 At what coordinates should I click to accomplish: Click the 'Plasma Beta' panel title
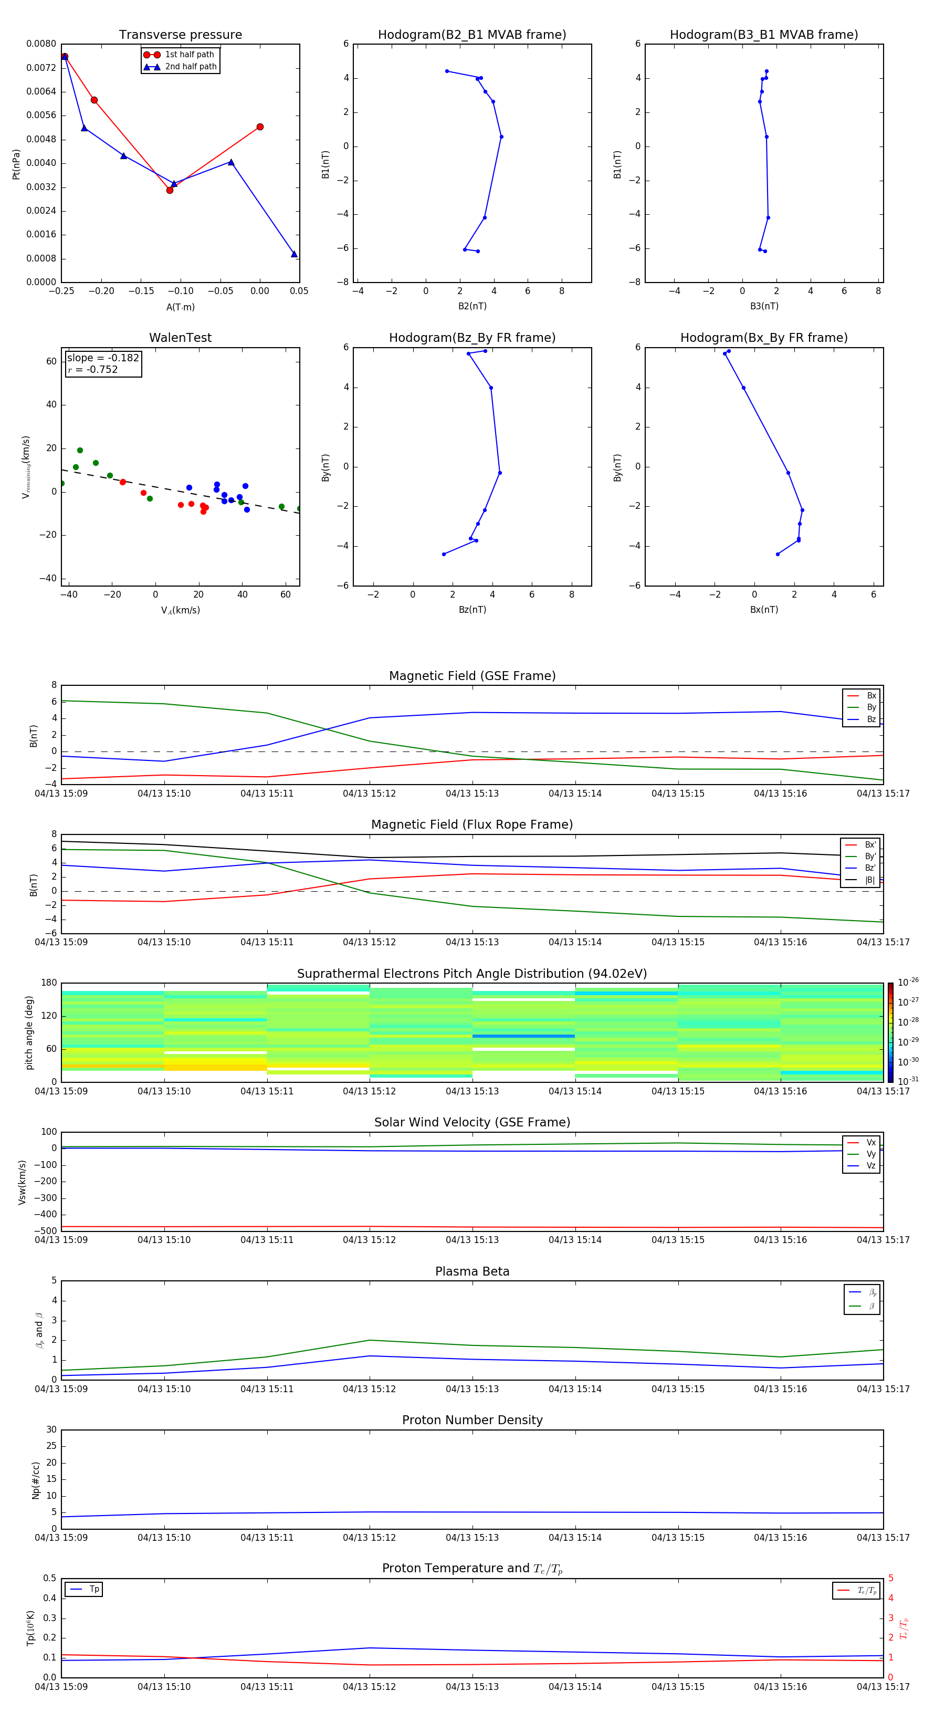click(472, 1271)
